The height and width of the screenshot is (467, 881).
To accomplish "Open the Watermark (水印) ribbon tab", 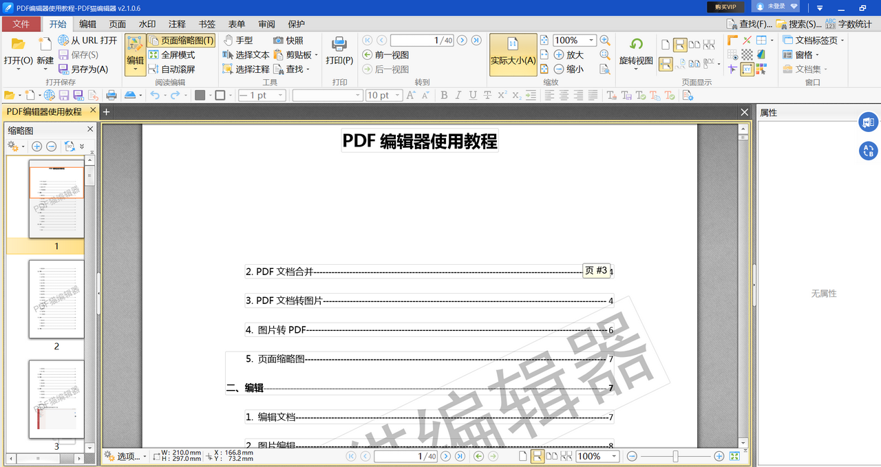I will 147,24.
